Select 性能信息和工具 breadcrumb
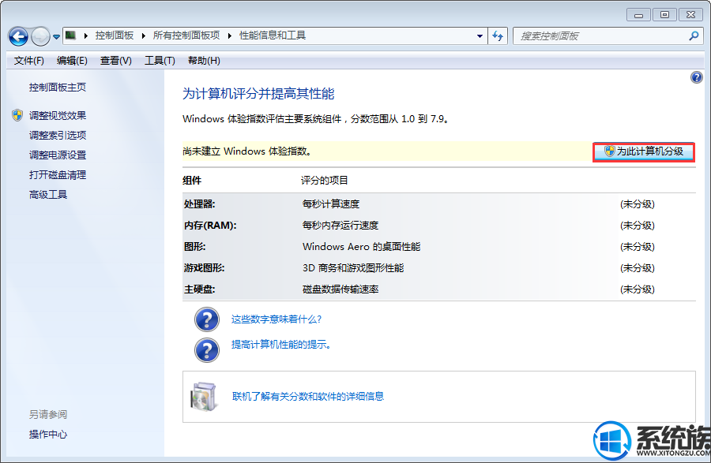711x463 pixels. (273, 35)
